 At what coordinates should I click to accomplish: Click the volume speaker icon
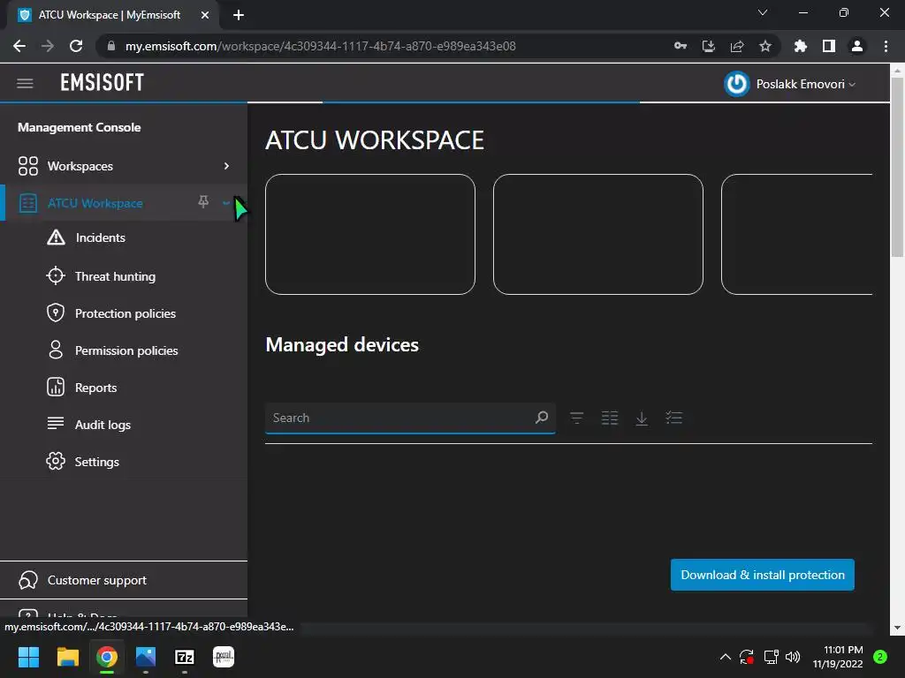pyautogui.click(x=793, y=657)
